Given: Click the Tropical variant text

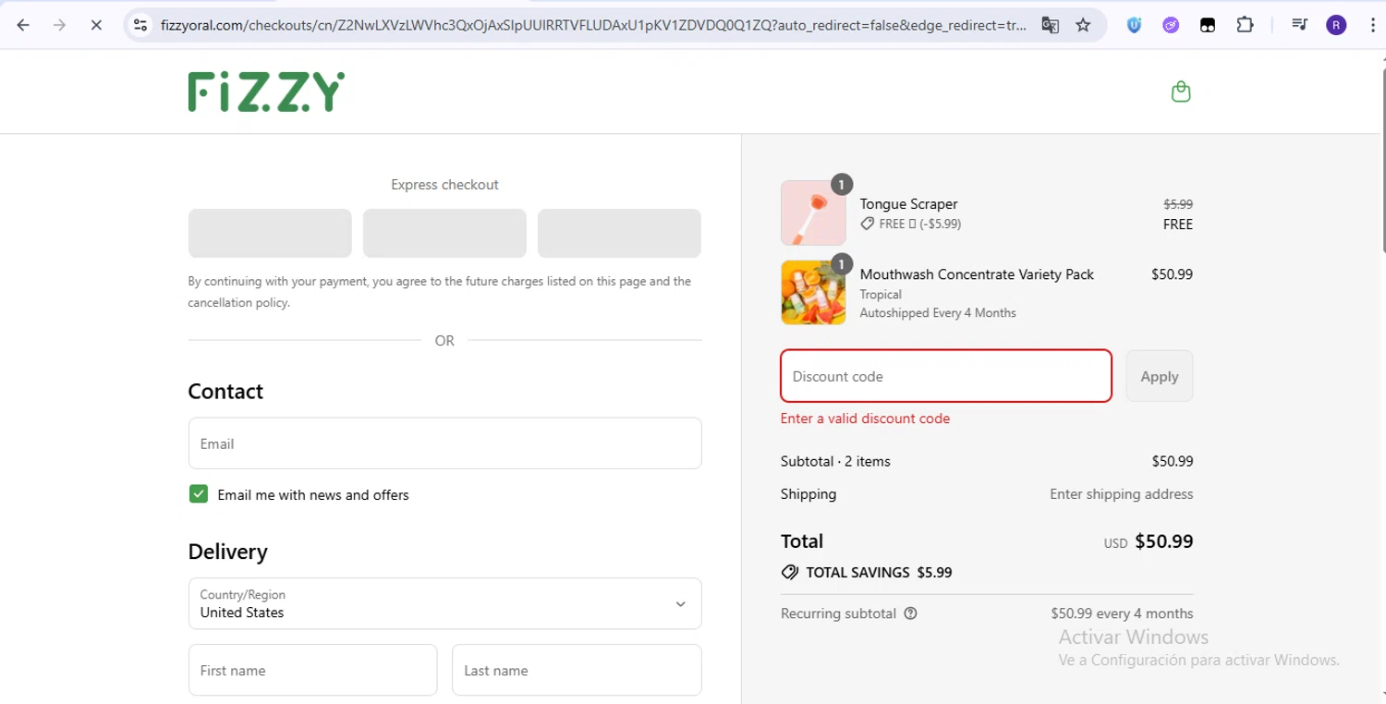Looking at the screenshot, I should tap(881, 295).
